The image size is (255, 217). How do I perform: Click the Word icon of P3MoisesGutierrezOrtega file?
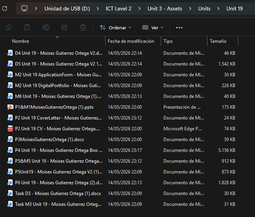[x=10, y=140]
